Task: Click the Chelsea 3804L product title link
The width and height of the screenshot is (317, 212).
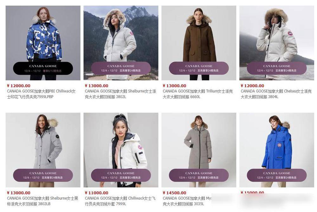Action: click(x=276, y=94)
